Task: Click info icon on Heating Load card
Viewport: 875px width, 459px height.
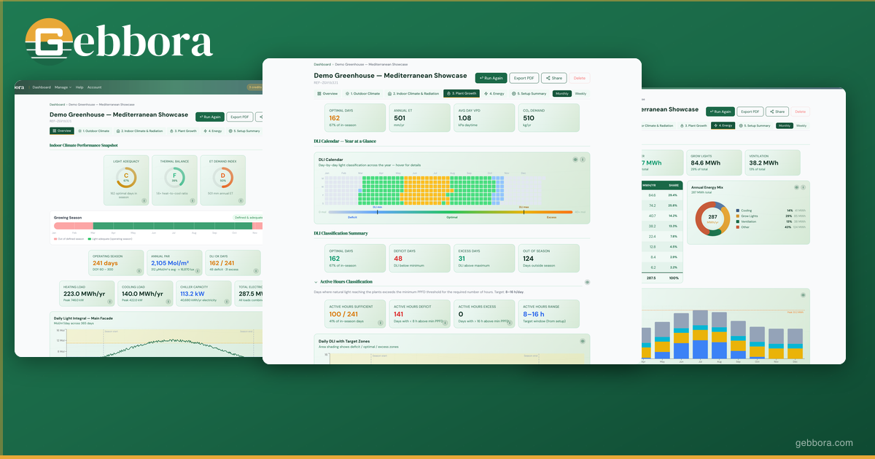Action: tap(110, 300)
